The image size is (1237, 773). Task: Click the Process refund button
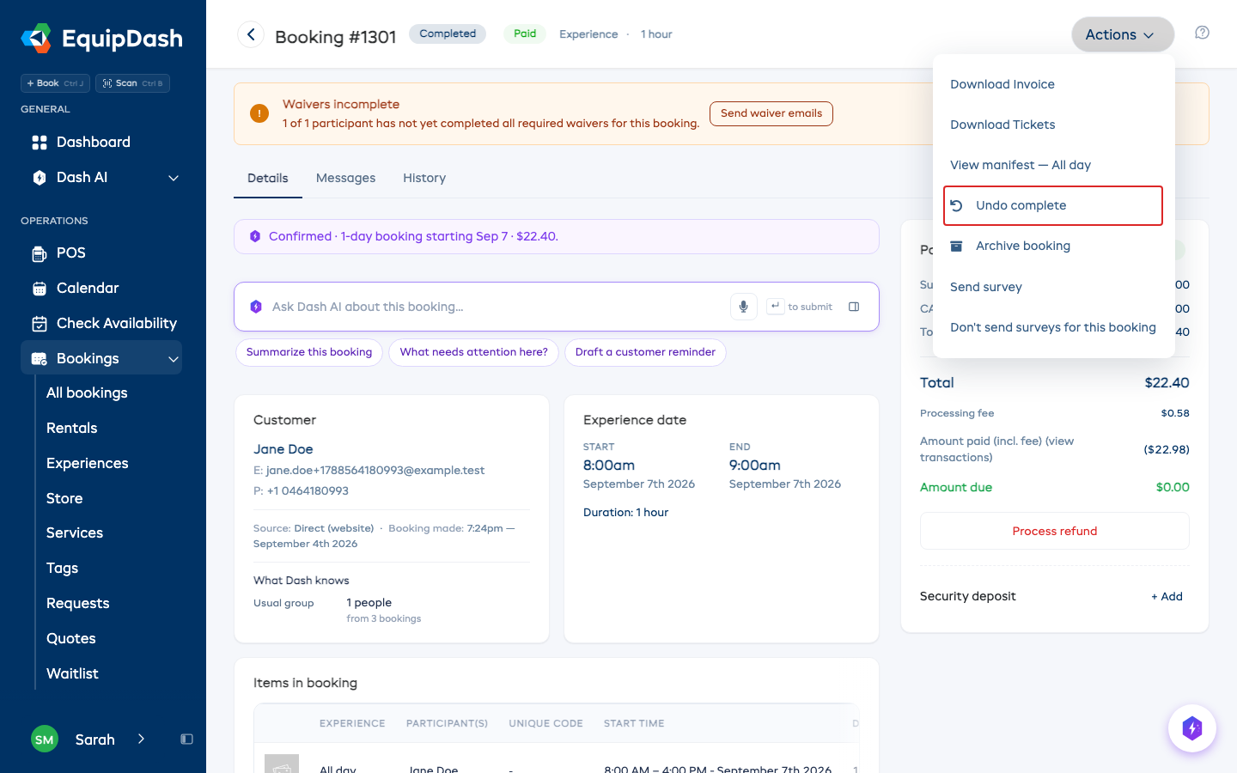pyautogui.click(x=1055, y=531)
